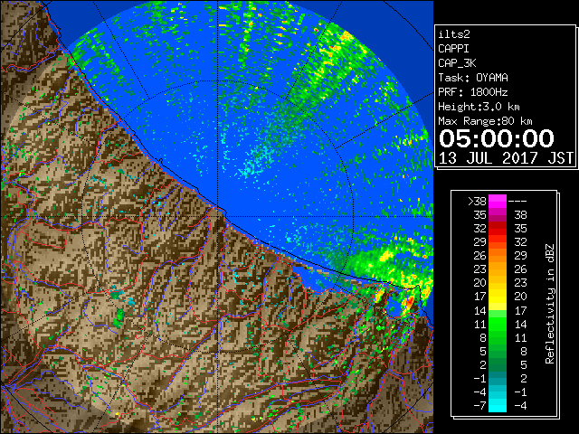Click the 'Reflectivity in dBZ' legend title
The height and width of the screenshot is (434, 579).
pyautogui.click(x=550, y=304)
